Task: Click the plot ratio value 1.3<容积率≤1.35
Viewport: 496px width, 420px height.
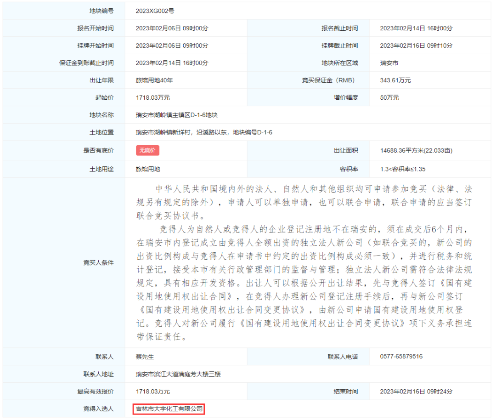Action: pyautogui.click(x=402, y=169)
